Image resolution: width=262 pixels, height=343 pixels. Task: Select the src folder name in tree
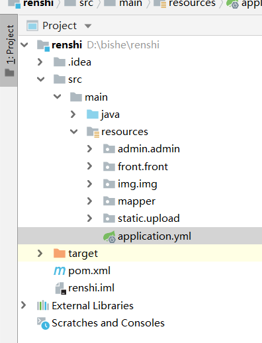point(75,79)
